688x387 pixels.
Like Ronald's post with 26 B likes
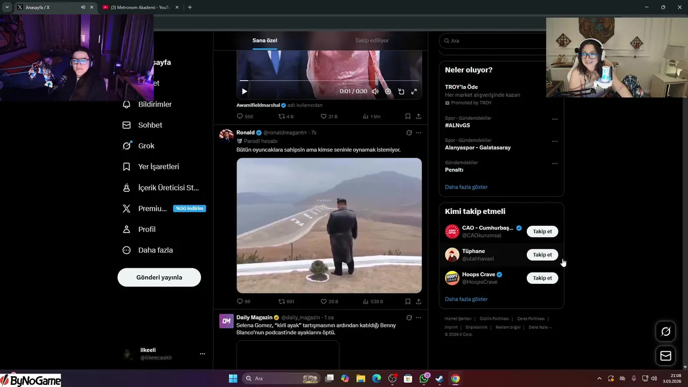pyautogui.click(x=329, y=302)
